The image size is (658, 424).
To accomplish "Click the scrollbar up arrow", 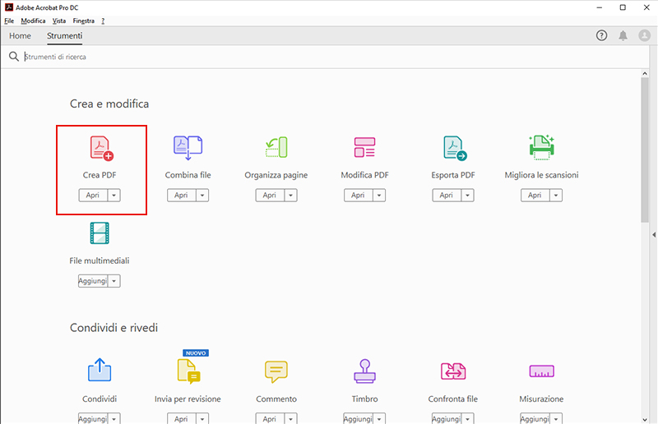I will [x=645, y=73].
